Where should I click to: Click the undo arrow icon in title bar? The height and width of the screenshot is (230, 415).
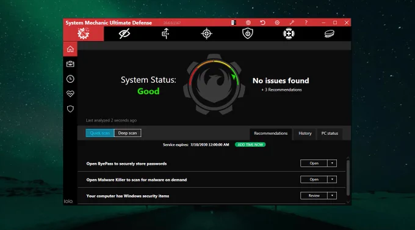[x=262, y=23]
